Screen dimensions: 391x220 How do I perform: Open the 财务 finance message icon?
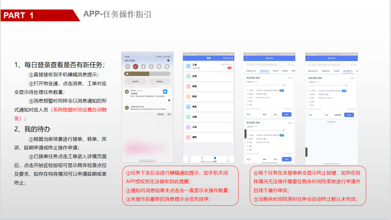tap(188, 97)
